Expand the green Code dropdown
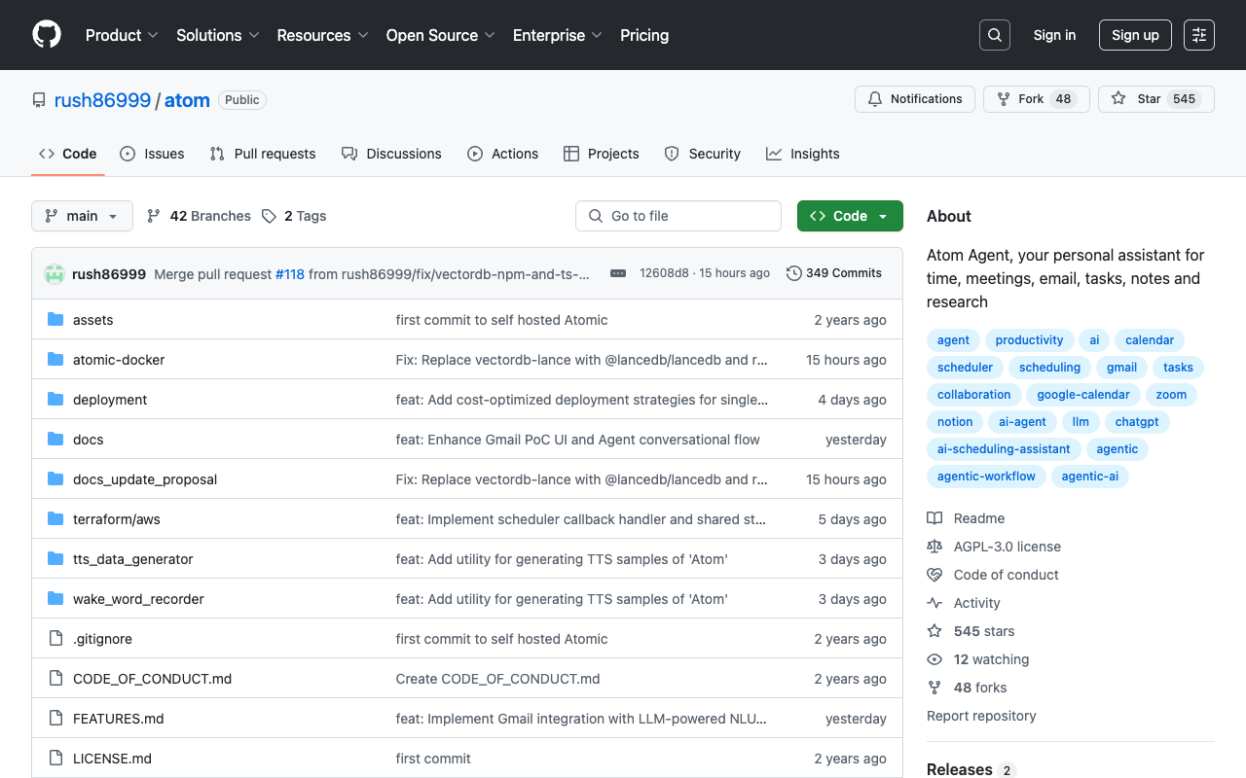Image resolution: width=1246 pixels, height=778 pixels. (849, 216)
